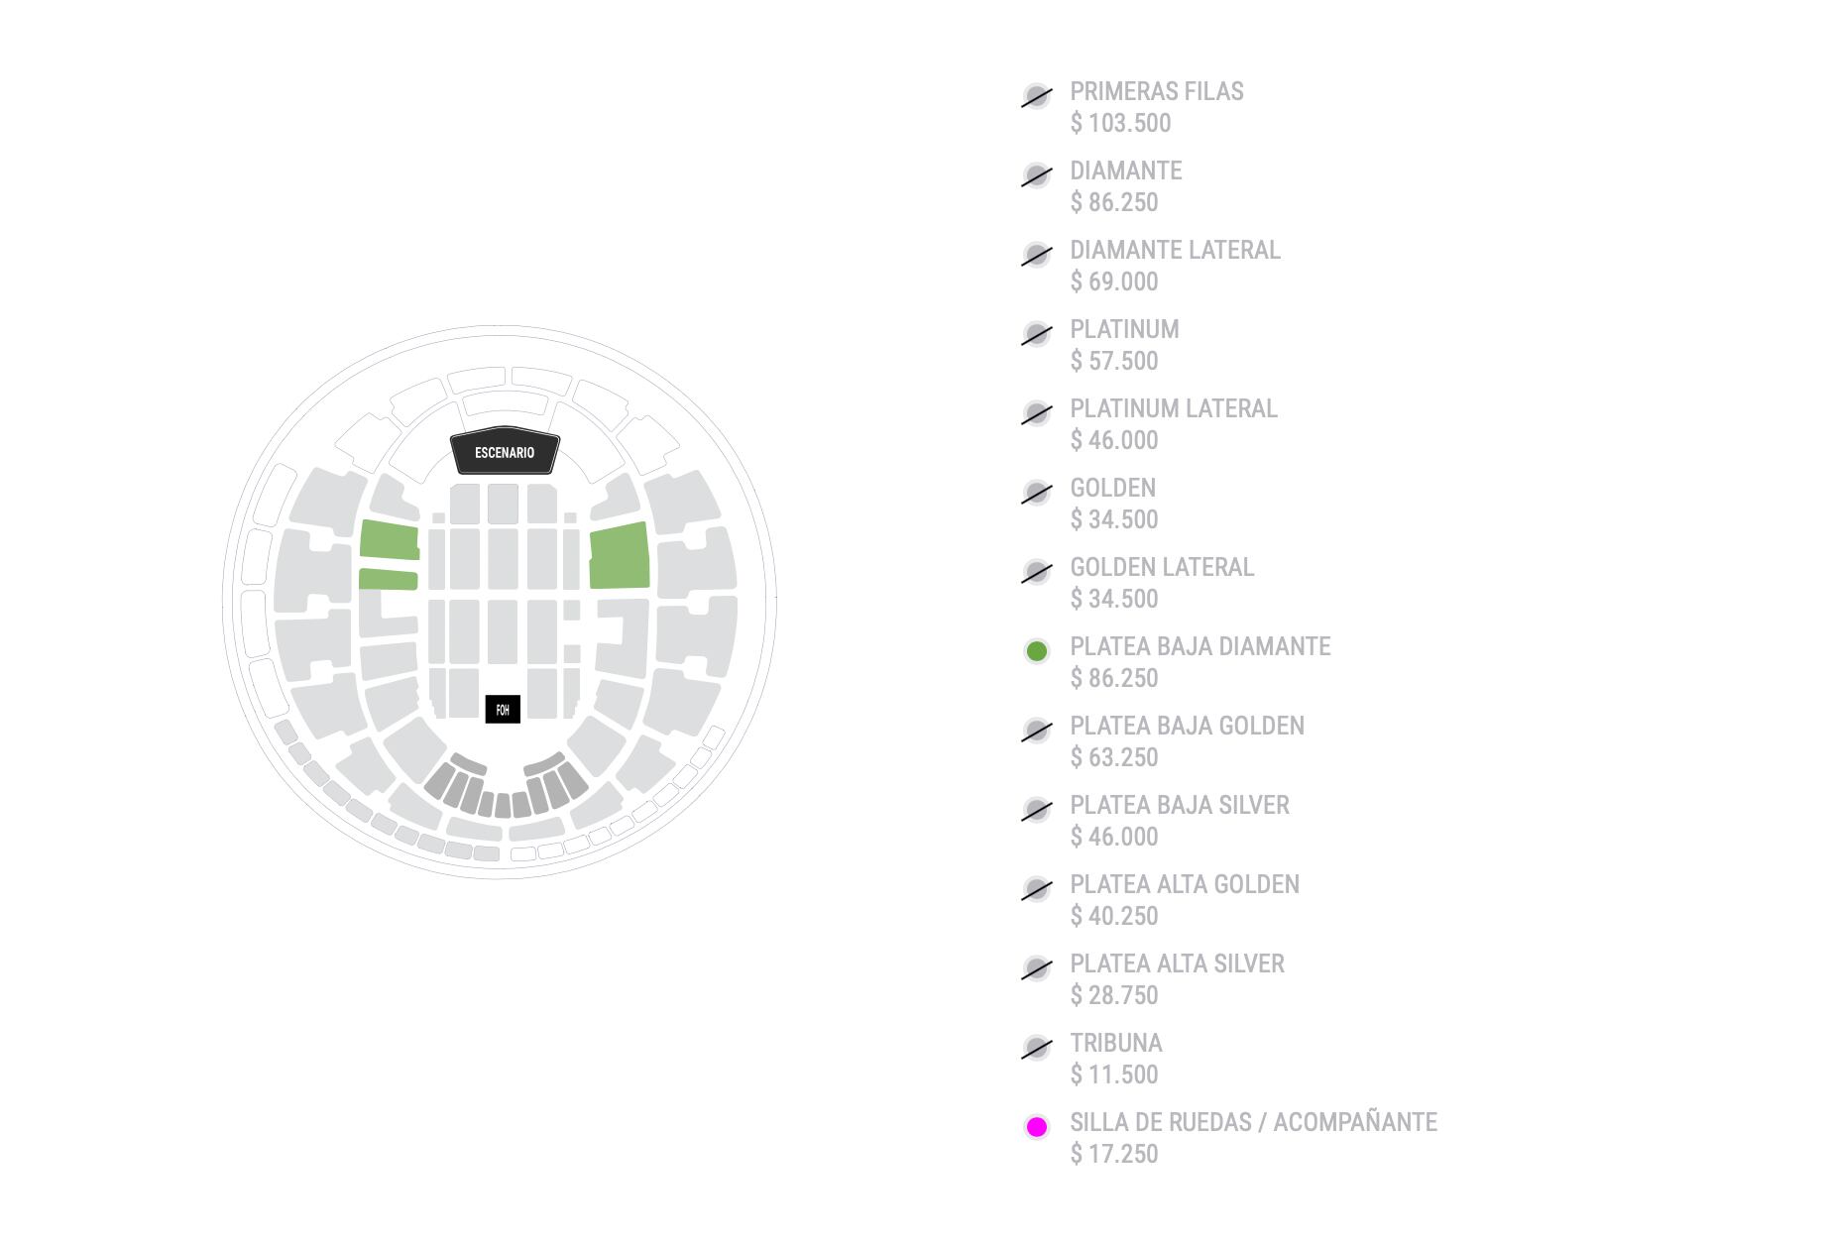Click the green PLATEA BAJA DIAMANTE dot
This screenshot has height=1247, width=1828.
click(1036, 651)
